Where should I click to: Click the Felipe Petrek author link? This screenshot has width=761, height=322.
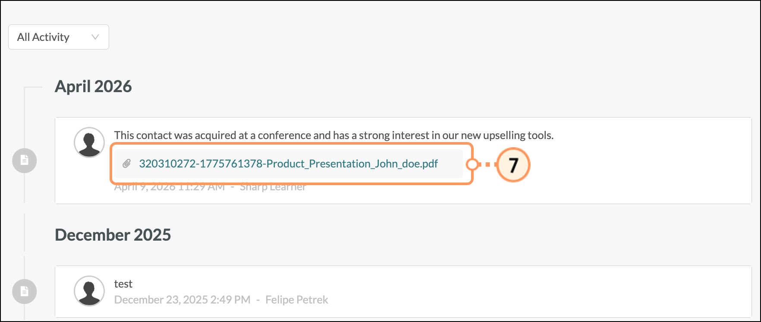(x=297, y=299)
